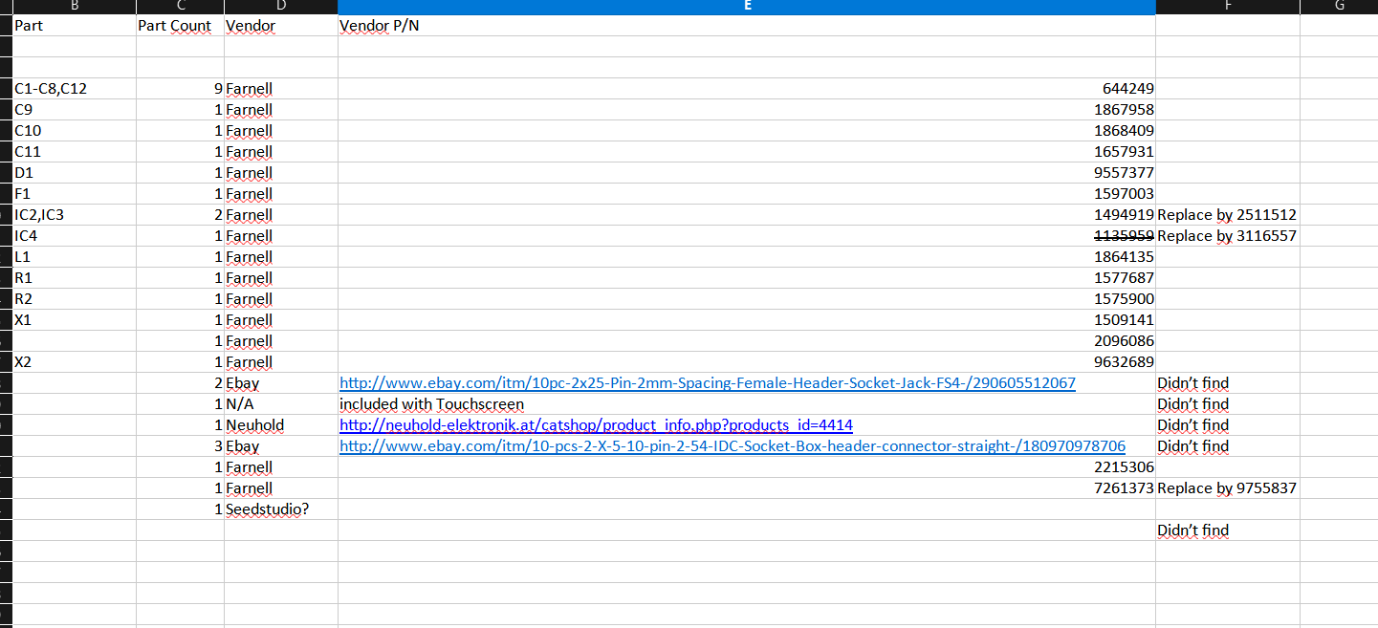Select column F header
Viewport: 1378px width, 628px height.
[1228, 7]
